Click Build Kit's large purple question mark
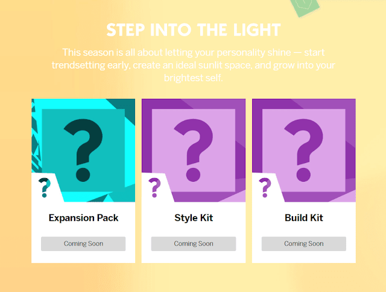Image resolution: width=386 pixels, height=292 pixels. click(x=303, y=150)
